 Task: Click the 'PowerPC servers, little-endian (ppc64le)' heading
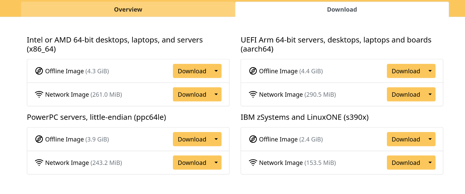pos(96,117)
